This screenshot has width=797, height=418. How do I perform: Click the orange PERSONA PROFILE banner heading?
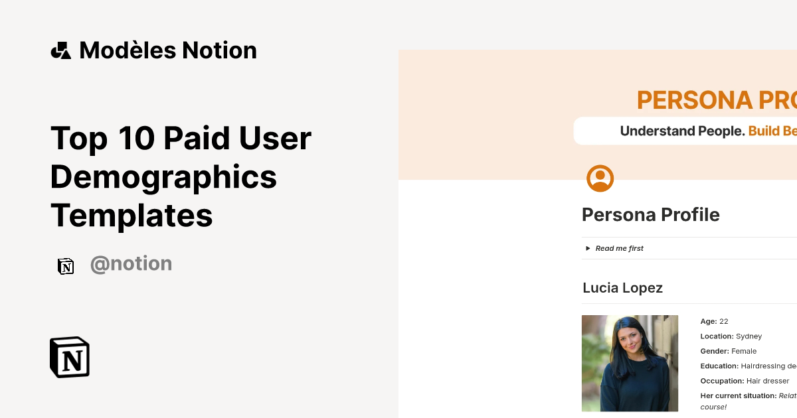click(716, 100)
